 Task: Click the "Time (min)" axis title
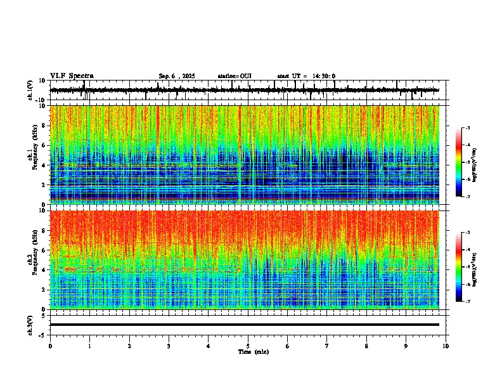(254, 352)
